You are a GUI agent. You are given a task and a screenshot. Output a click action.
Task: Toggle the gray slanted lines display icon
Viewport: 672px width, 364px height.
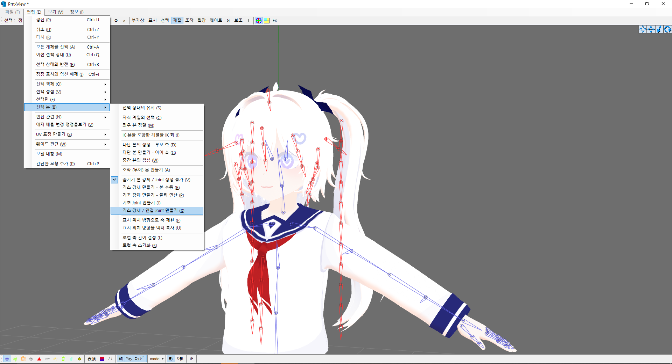47,359
